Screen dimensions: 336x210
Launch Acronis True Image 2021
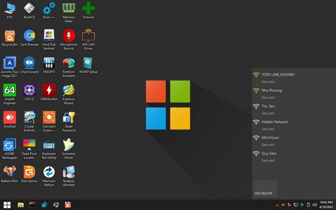click(x=9, y=67)
